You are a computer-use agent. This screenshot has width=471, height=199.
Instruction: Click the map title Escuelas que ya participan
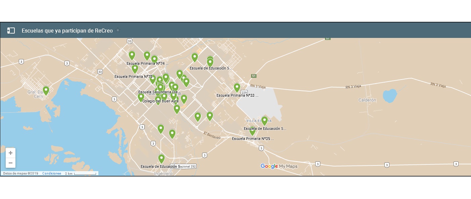click(x=67, y=31)
